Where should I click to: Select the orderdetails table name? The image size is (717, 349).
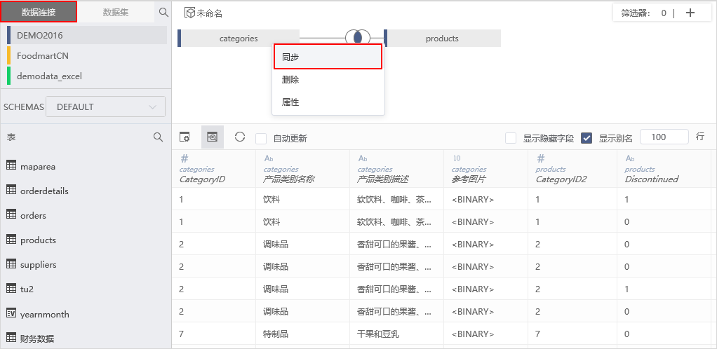pyautogui.click(x=44, y=191)
